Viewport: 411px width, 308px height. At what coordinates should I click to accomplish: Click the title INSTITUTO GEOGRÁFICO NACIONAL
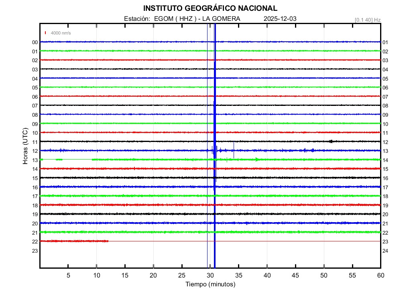click(x=210, y=8)
